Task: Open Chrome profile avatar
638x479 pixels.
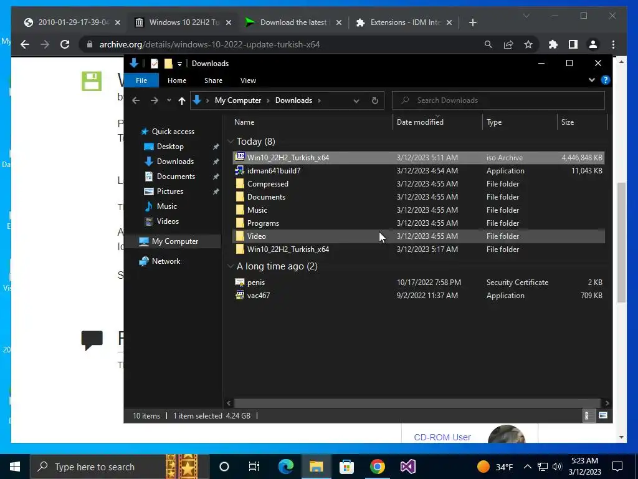Action: [x=593, y=44]
